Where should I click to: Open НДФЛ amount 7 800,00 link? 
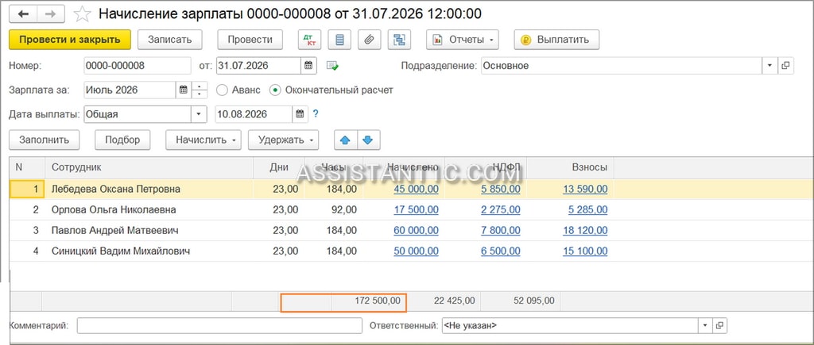(x=501, y=231)
